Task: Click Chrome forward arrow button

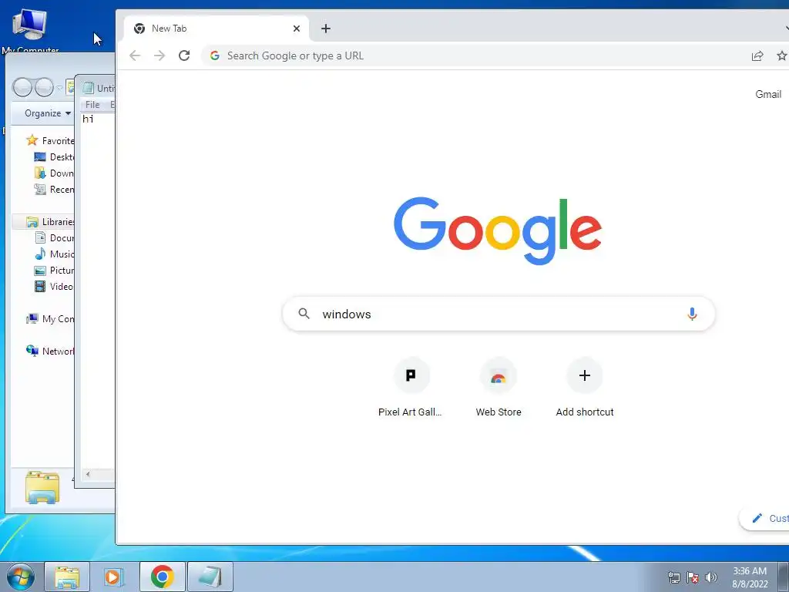Action: pyautogui.click(x=159, y=55)
